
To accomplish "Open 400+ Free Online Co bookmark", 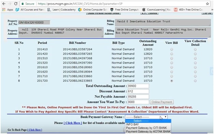I will pyautogui.click(x=188, y=10).
